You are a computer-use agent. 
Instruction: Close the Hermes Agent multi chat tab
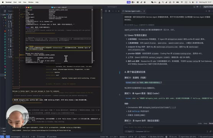(144, 11)
